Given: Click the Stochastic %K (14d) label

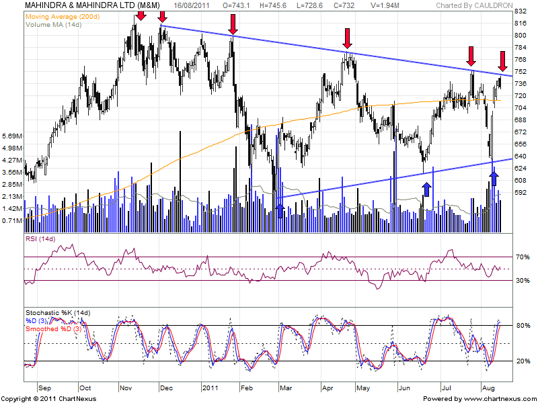Looking at the screenshot, I should tap(57, 313).
